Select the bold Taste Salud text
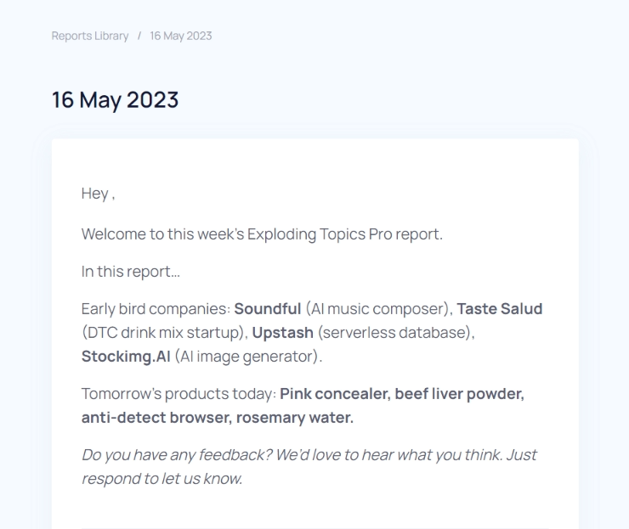The height and width of the screenshot is (529, 629). click(x=500, y=309)
